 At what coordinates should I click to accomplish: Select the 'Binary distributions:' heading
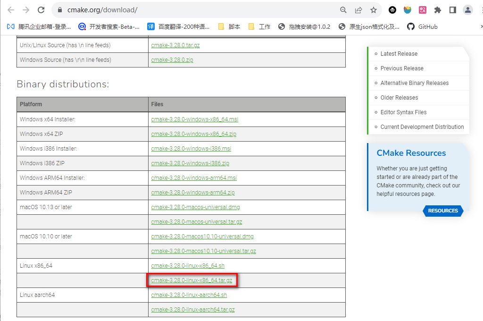coord(63,84)
